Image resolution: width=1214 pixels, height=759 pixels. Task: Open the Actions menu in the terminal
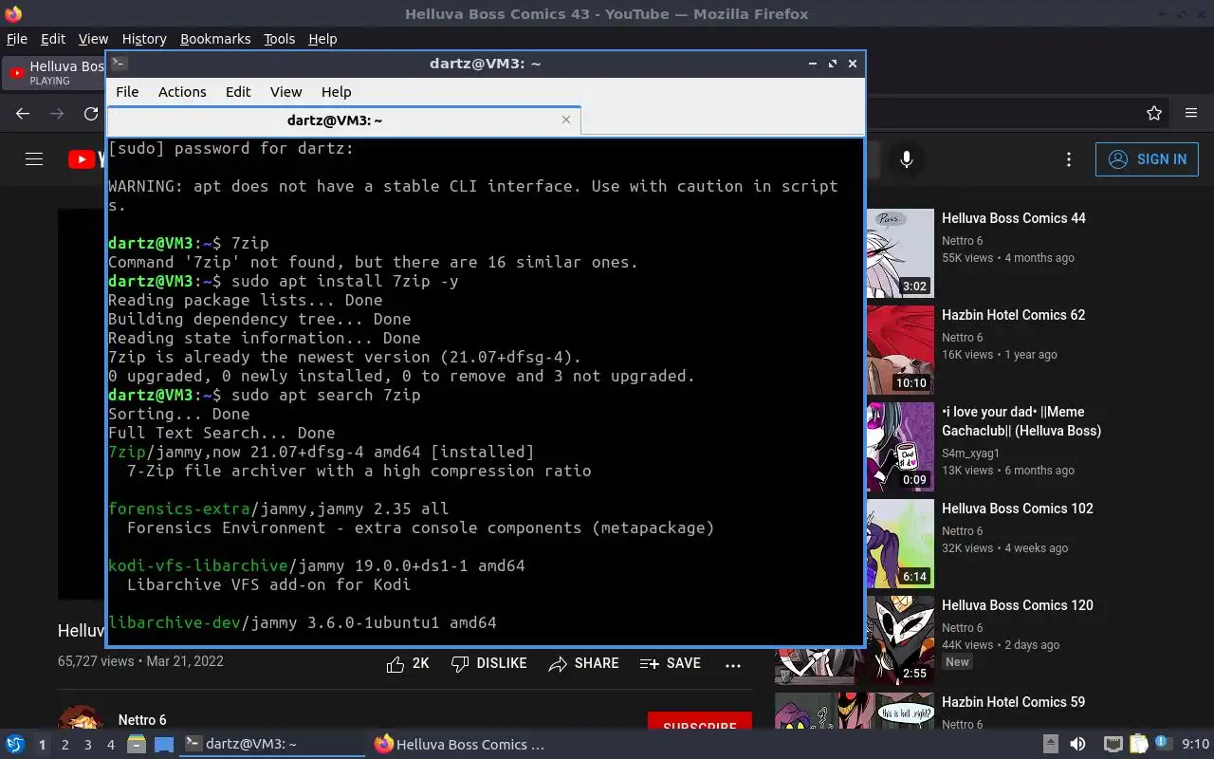[x=182, y=92]
